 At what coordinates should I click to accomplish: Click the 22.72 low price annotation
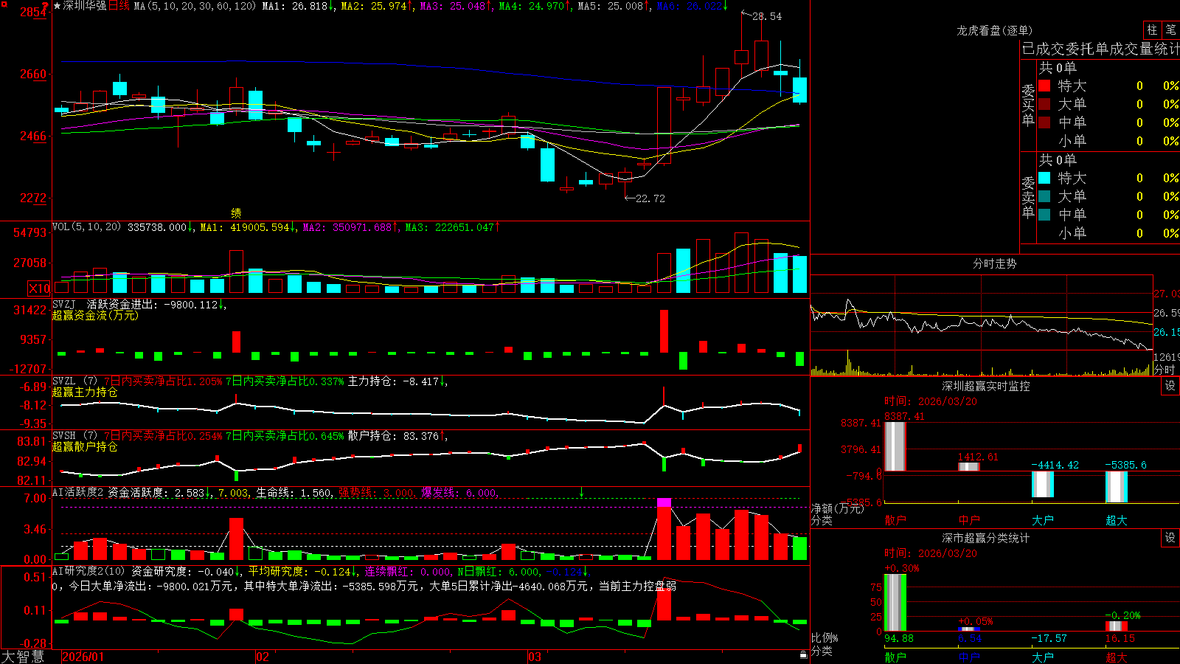coord(650,198)
